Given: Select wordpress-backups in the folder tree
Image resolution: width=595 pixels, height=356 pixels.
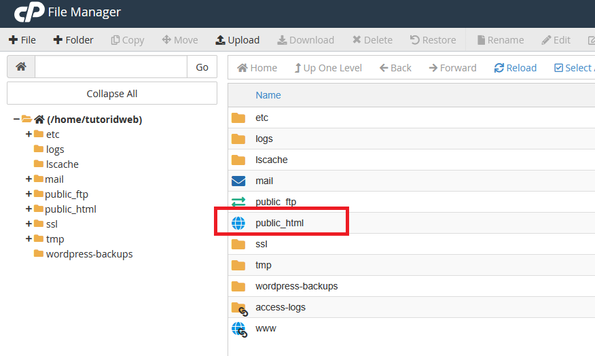Looking at the screenshot, I should pyautogui.click(x=89, y=254).
